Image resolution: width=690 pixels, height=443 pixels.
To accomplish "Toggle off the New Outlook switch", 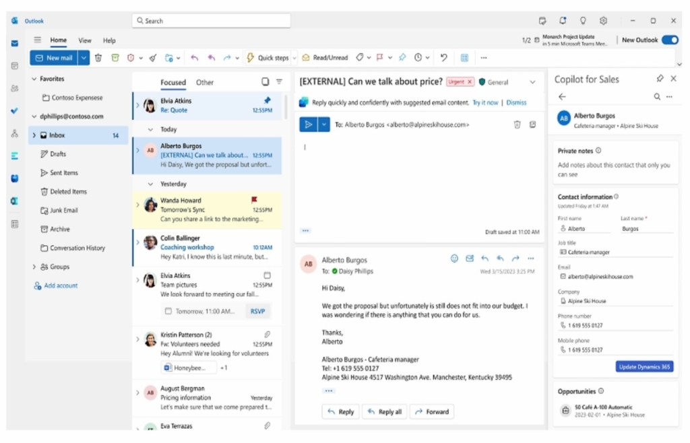I will pyautogui.click(x=669, y=40).
